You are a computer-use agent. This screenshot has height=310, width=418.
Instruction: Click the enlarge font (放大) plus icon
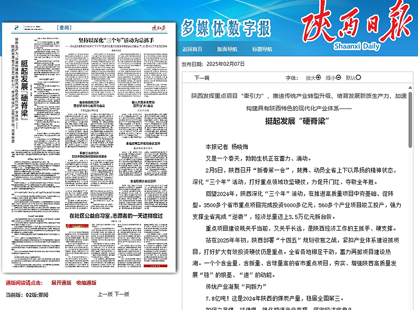pos(319,77)
